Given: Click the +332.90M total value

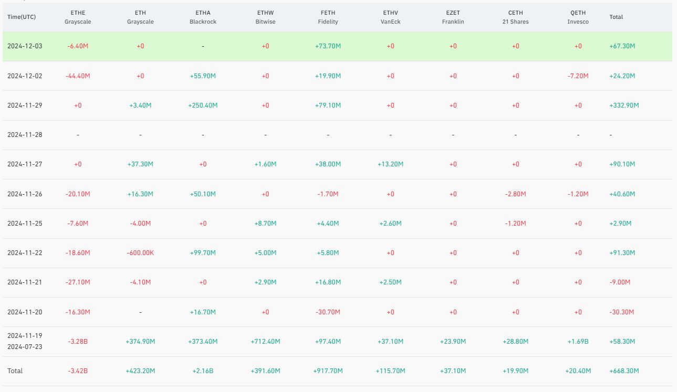Looking at the screenshot, I should 624,105.
